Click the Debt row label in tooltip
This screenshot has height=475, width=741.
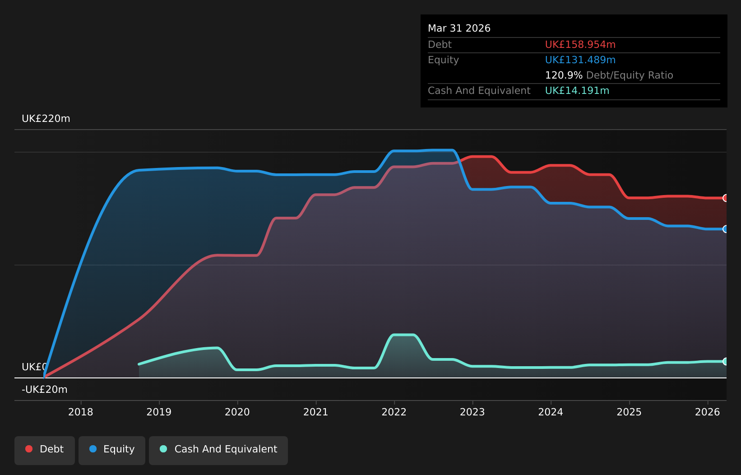(x=440, y=45)
